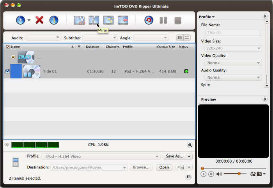
Task: Open the Destination path dropdown
Action: (89, 167)
